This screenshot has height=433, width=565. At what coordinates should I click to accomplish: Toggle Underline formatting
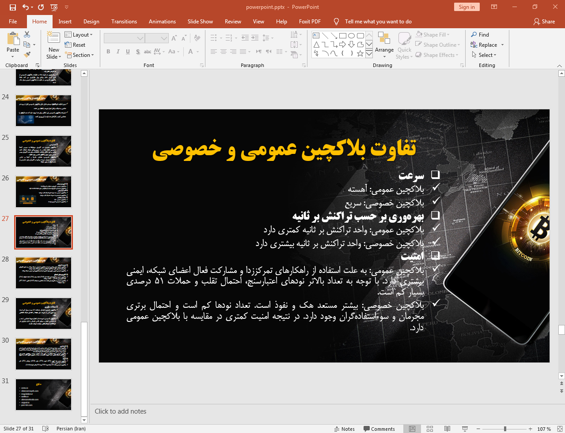tap(128, 52)
